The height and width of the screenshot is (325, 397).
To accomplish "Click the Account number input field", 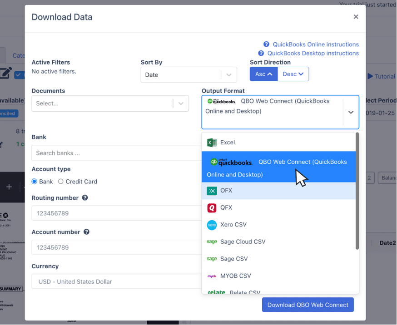I will coord(116,247).
